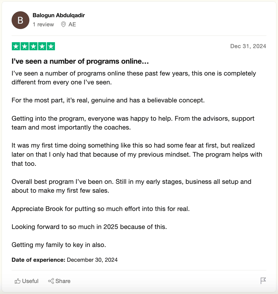The width and height of the screenshot is (278, 294).
Task: Click the share icon next to Share
Action: point(51,281)
